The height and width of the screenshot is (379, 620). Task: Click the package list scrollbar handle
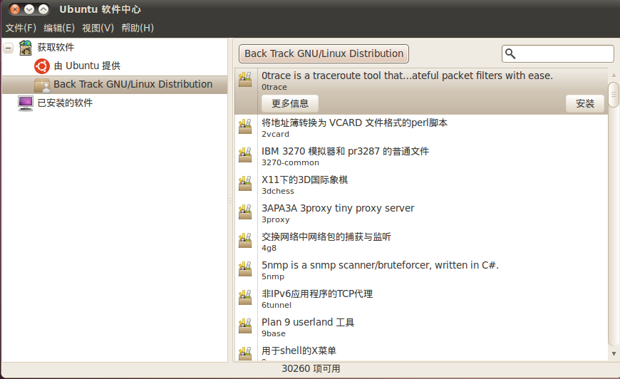[614, 94]
